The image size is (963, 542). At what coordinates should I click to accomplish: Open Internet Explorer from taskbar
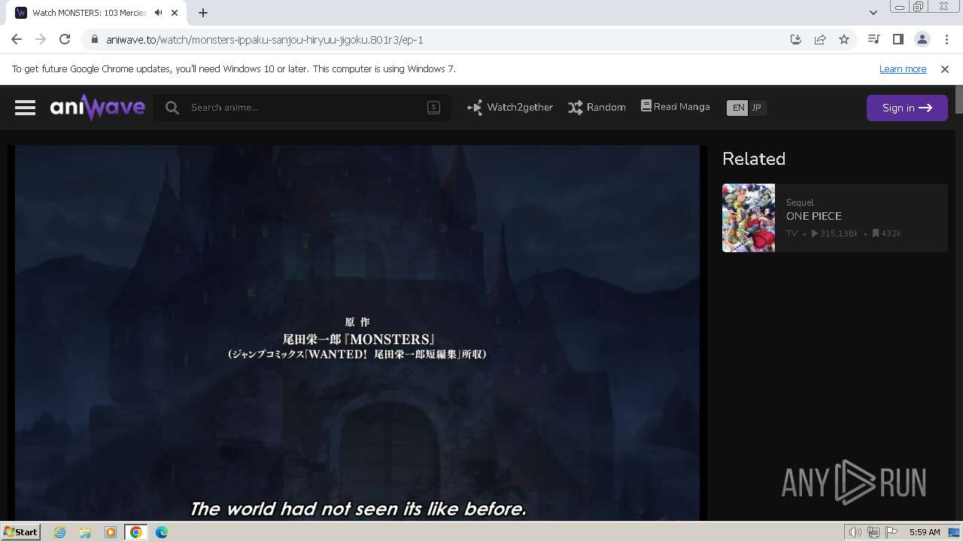tap(59, 532)
